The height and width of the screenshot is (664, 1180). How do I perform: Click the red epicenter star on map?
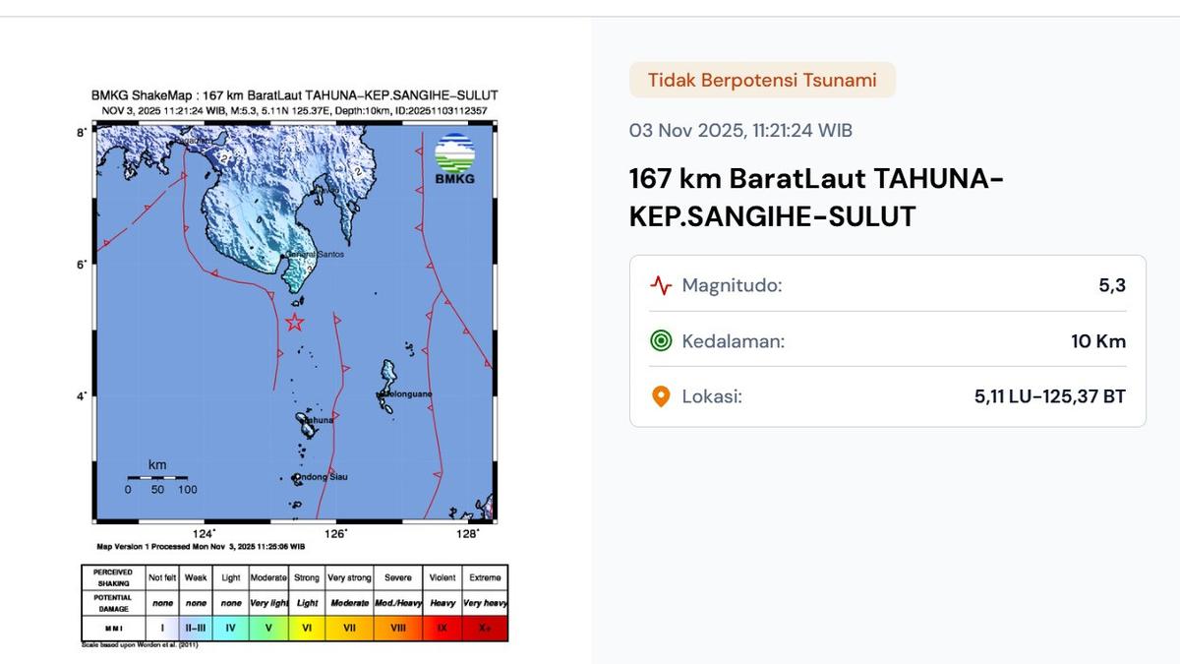[294, 322]
